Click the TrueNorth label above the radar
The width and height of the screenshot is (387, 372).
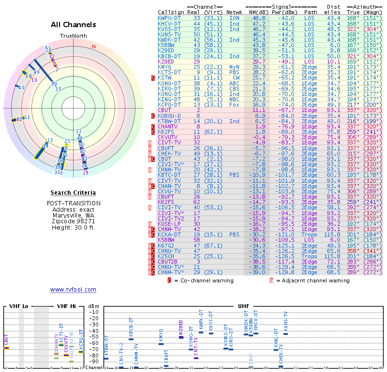coord(74,36)
